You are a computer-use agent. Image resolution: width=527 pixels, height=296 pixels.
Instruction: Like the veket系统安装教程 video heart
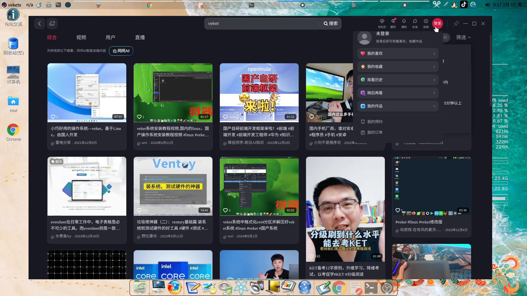pos(139,117)
